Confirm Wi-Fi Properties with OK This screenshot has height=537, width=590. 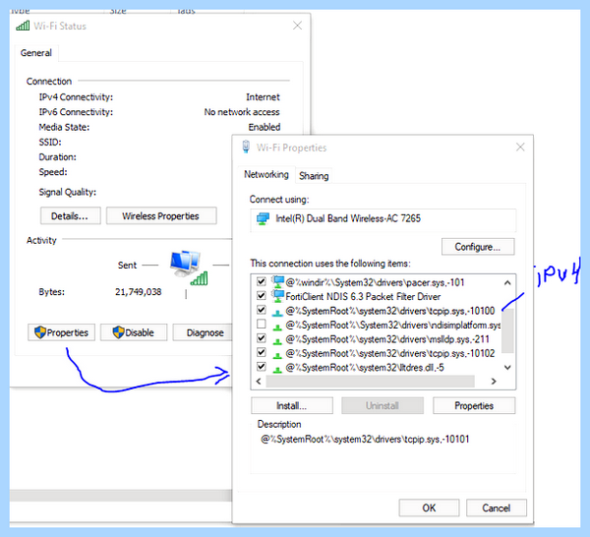[429, 508]
